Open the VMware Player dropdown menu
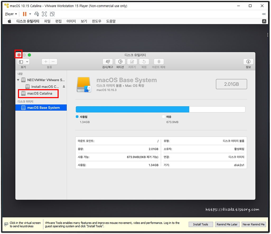The height and width of the screenshot is (234, 271). pyautogui.click(x=11, y=14)
